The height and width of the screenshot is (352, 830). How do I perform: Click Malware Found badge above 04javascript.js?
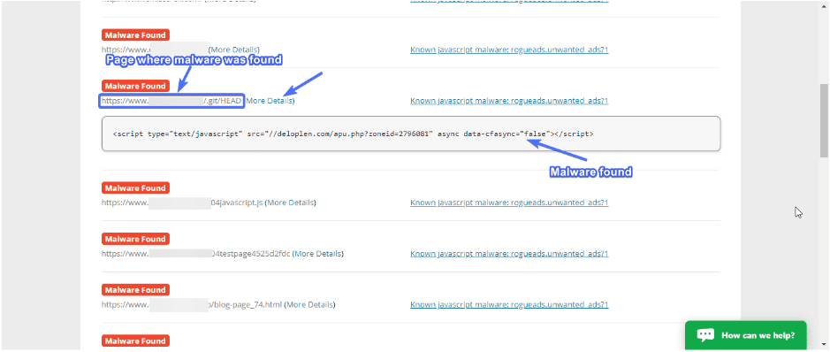[135, 187]
